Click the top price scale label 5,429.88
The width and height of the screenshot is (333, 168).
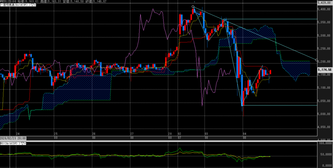tap(325, 3)
